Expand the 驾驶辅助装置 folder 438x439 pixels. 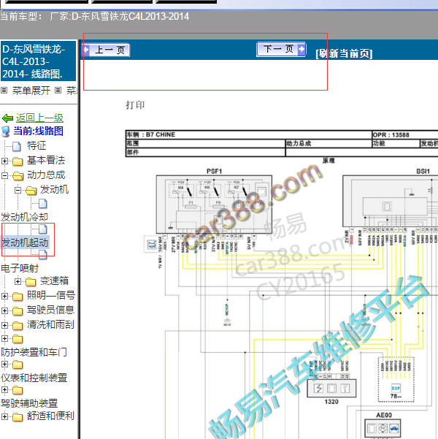click(x=4, y=389)
